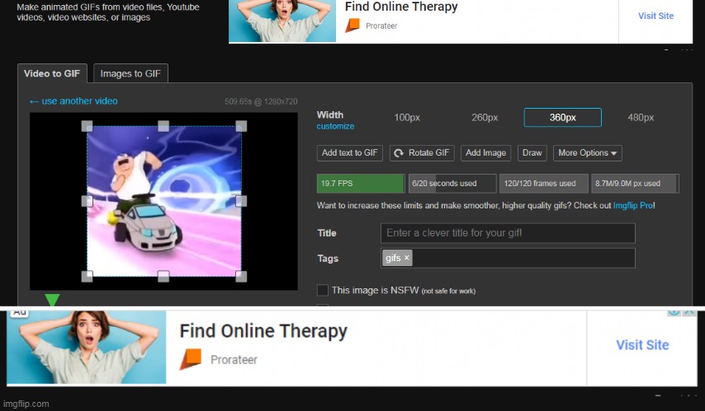Remove the gifs tag with its x

(406, 258)
